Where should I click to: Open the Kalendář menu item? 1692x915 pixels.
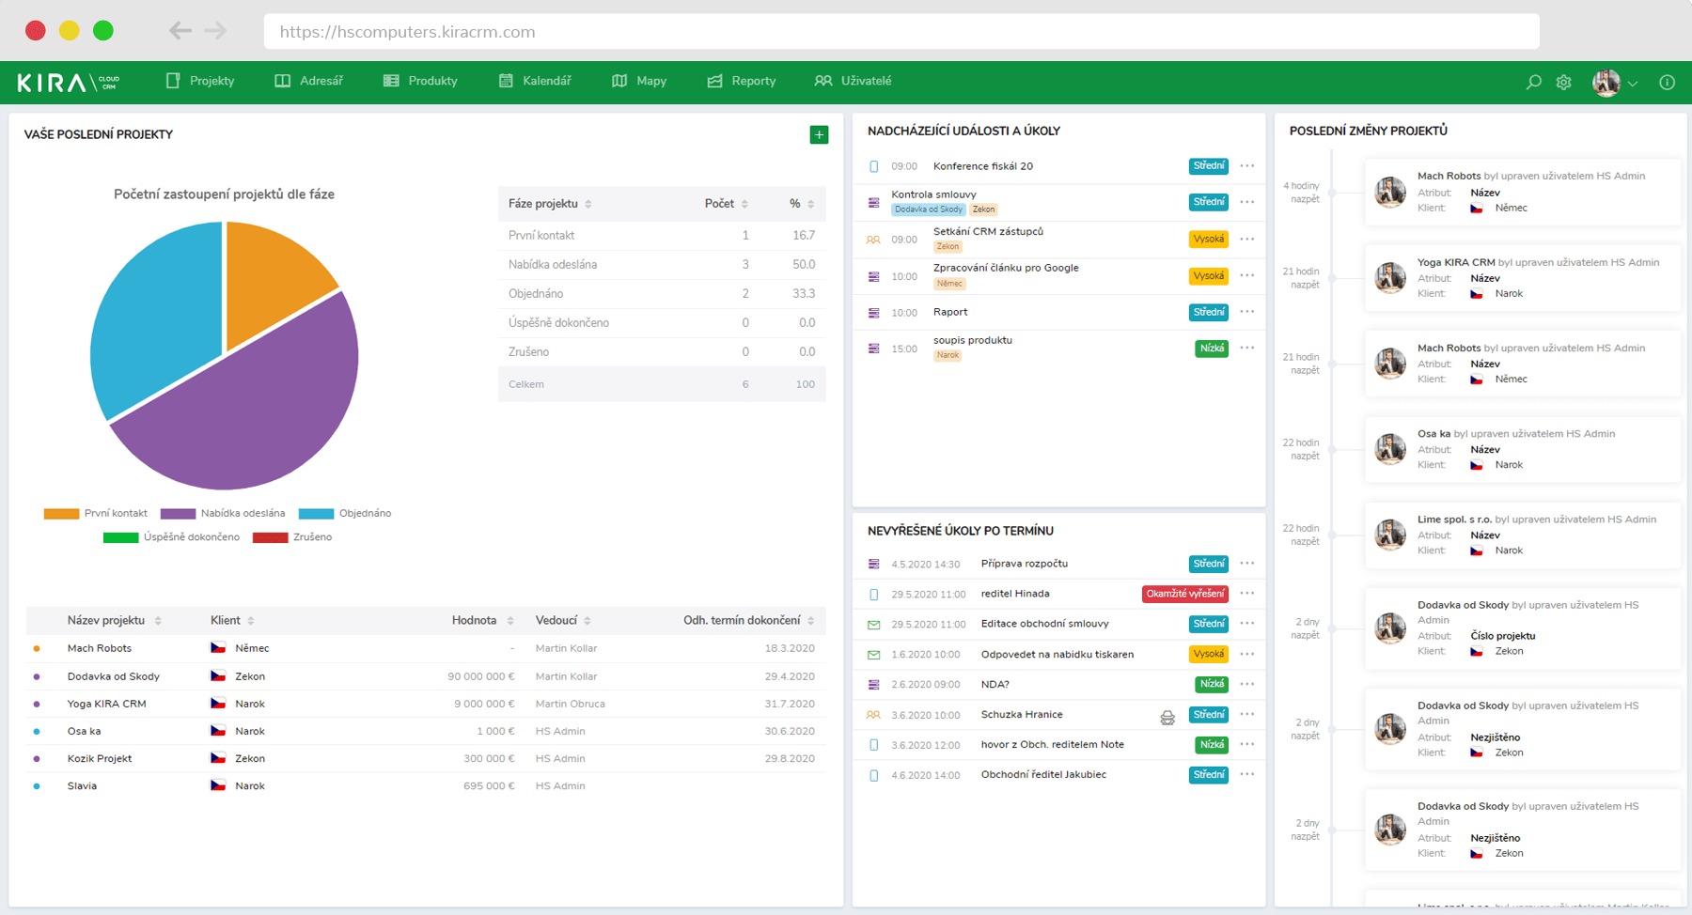click(535, 81)
